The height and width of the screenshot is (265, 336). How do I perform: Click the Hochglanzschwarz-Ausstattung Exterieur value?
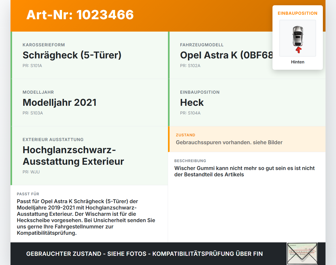tap(73, 156)
